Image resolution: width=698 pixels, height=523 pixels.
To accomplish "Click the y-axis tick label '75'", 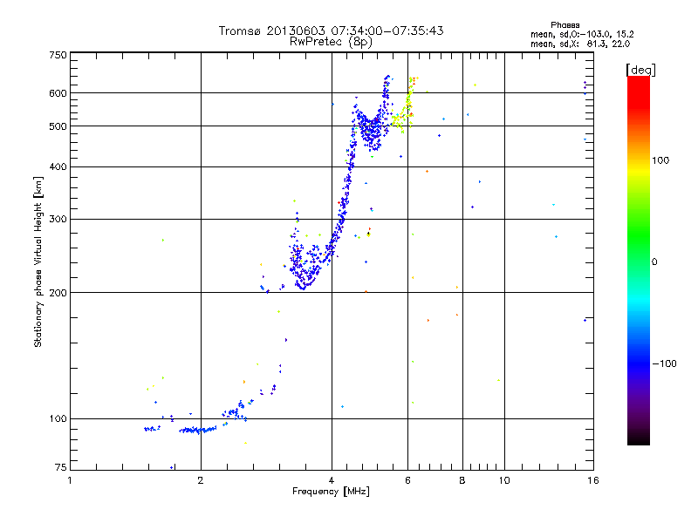I will [x=61, y=467].
